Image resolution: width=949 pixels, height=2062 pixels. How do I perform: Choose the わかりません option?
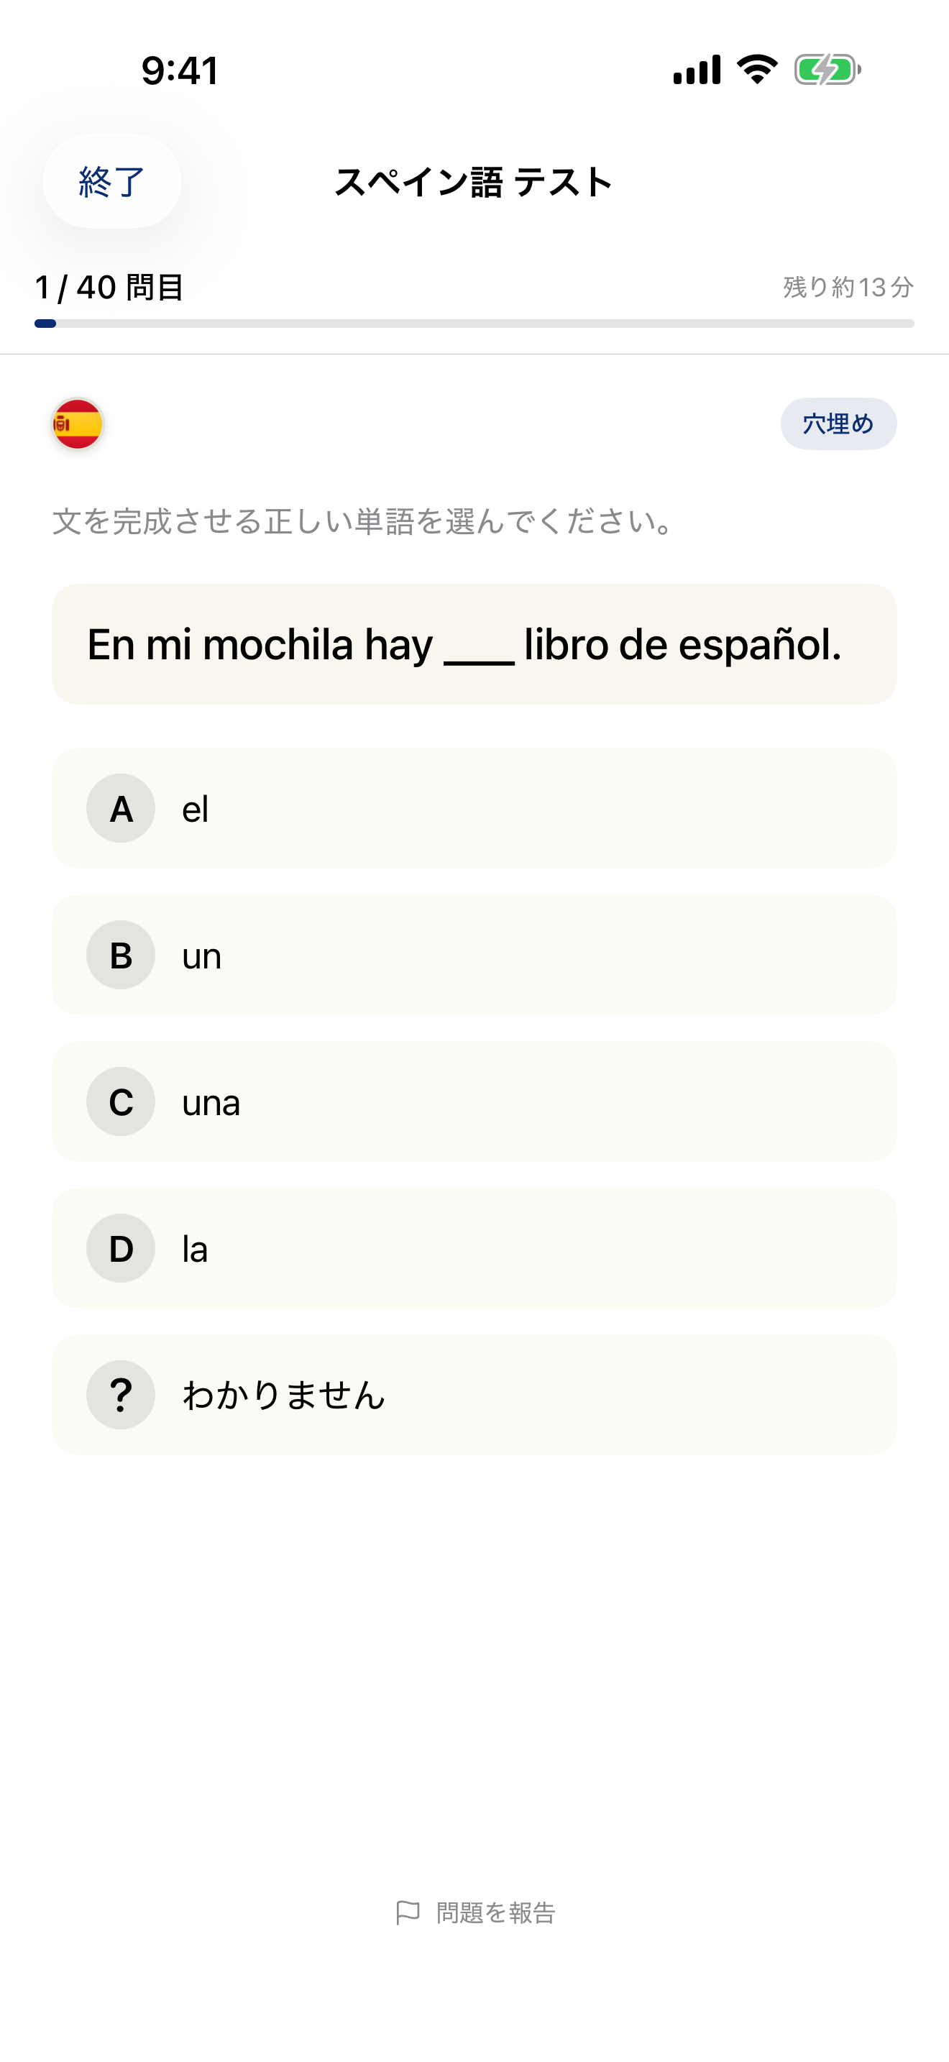474,1393
